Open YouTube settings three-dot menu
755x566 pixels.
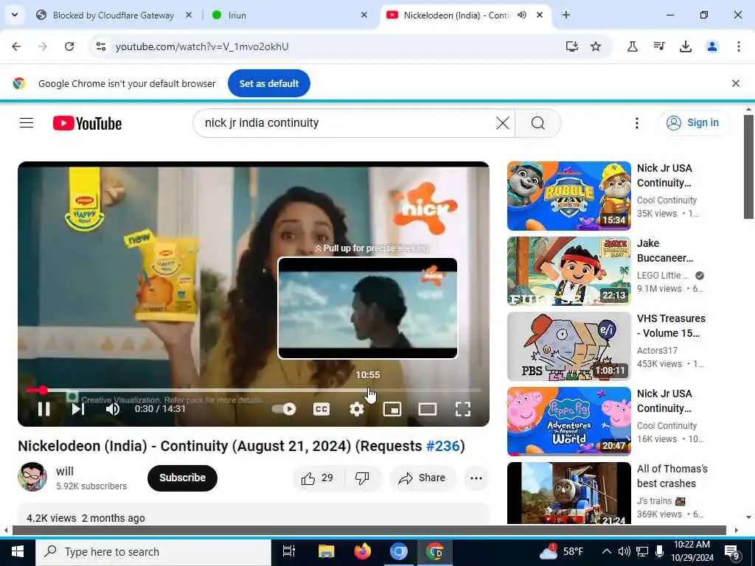click(636, 123)
